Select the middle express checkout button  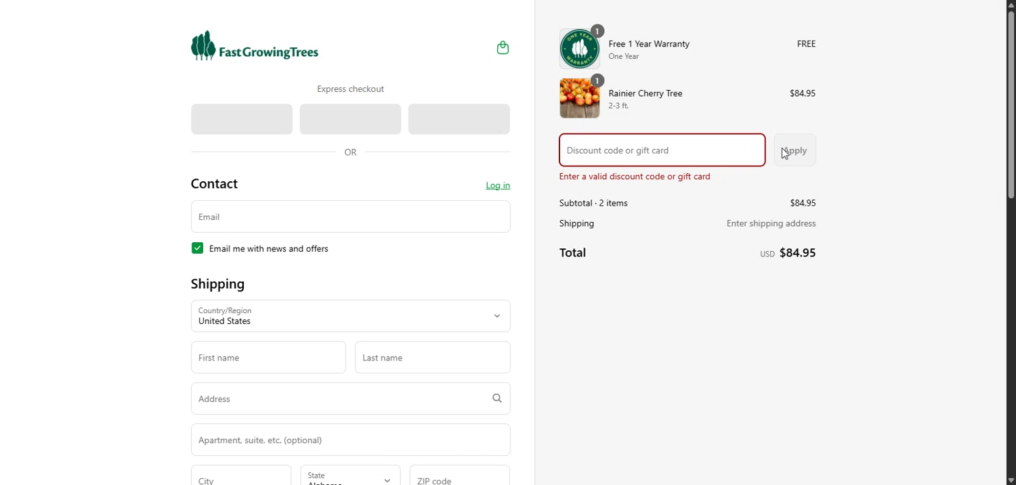tap(350, 119)
